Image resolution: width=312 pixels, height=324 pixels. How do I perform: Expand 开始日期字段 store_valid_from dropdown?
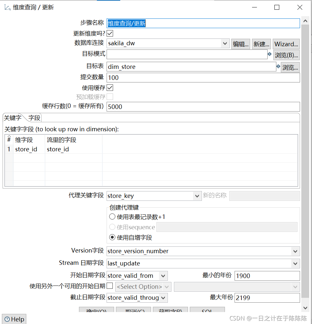pyautogui.click(x=163, y=276)
